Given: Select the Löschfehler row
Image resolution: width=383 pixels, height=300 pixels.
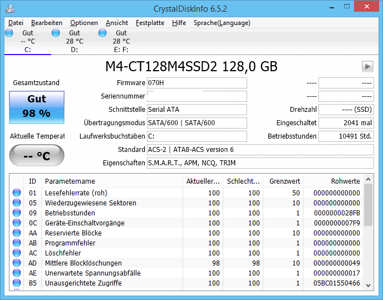Looking at the screenshot, I should pos(186,253).
